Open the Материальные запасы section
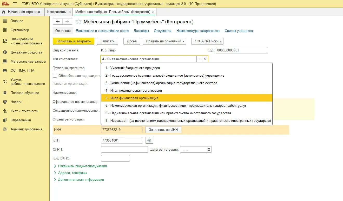This screenshot has height=201, width=343. [28, 62]
